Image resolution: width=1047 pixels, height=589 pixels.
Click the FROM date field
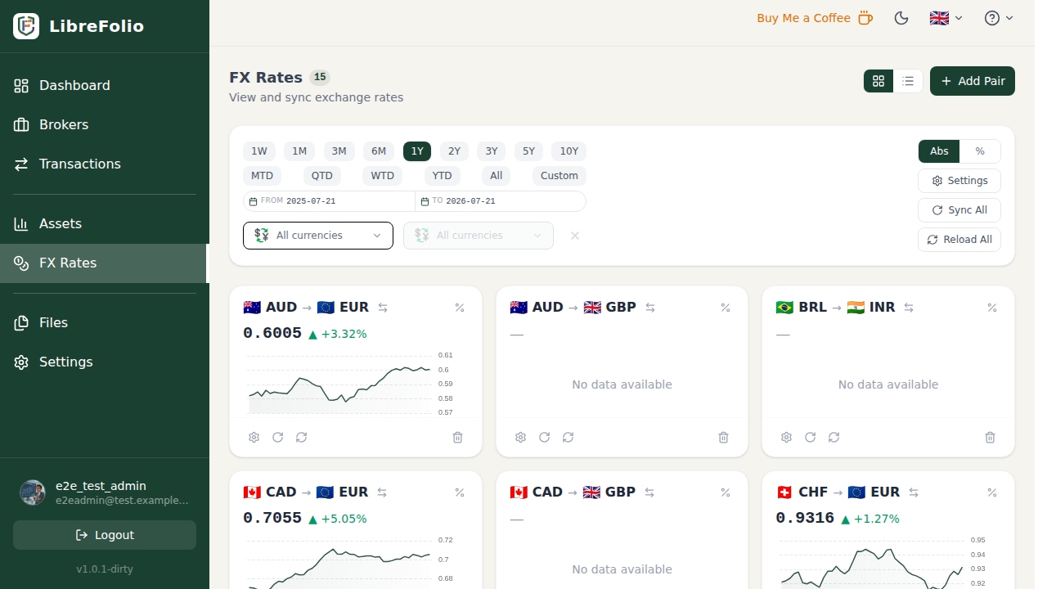point(329,201)
